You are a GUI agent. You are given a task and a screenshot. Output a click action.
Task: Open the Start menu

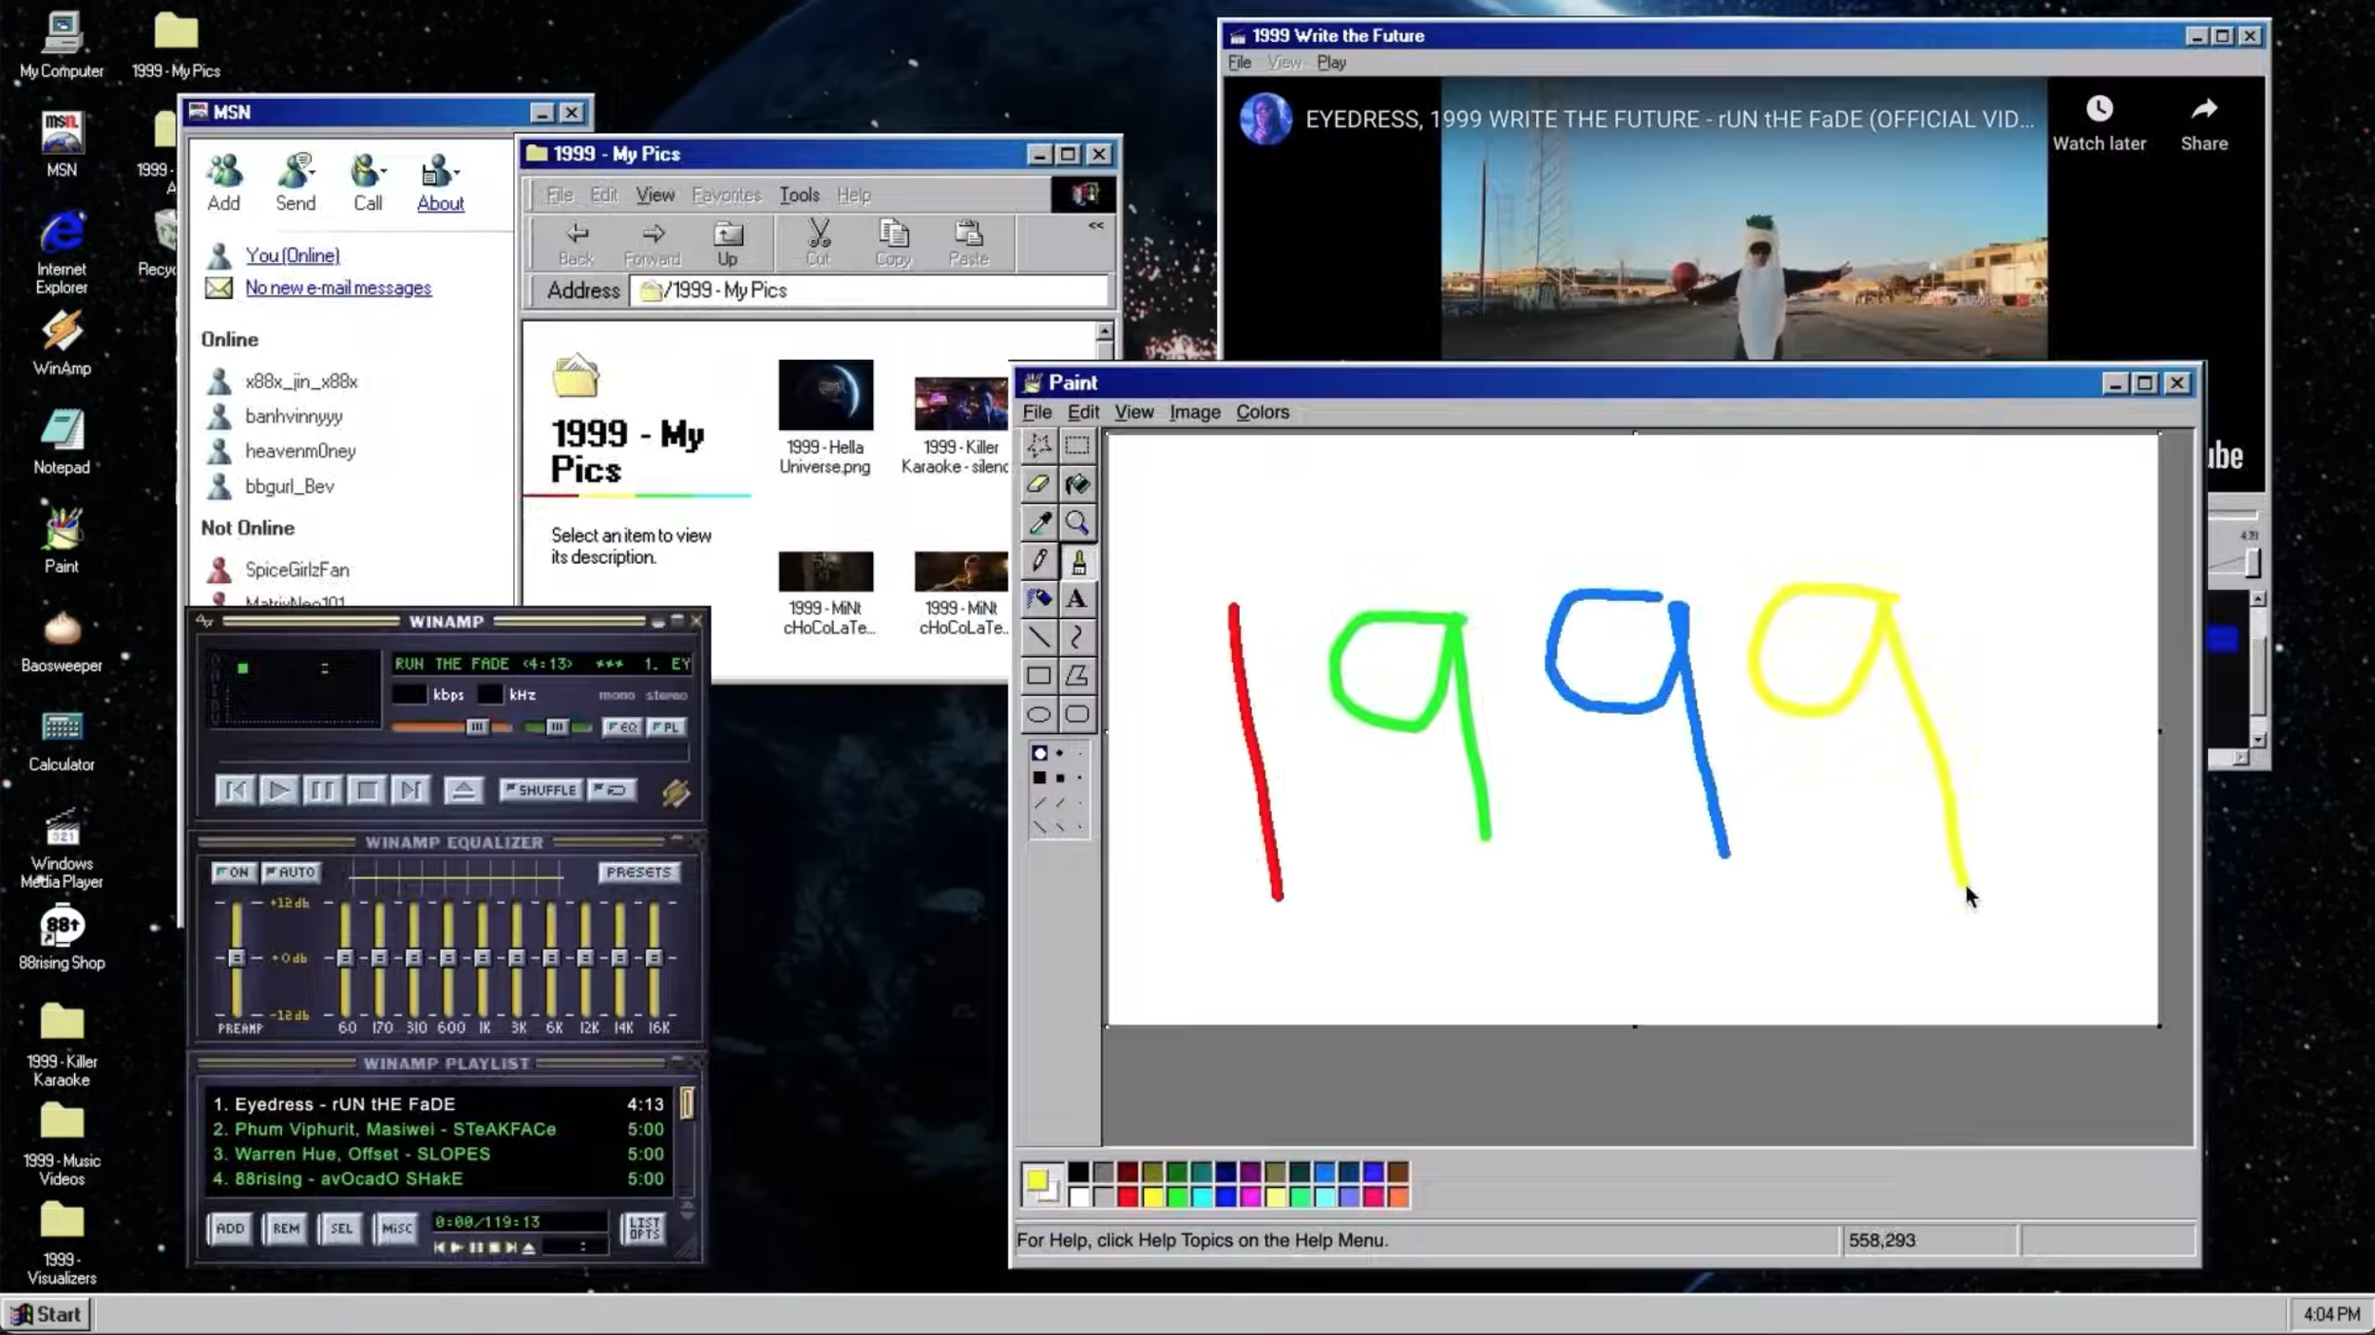point(46,1314)
